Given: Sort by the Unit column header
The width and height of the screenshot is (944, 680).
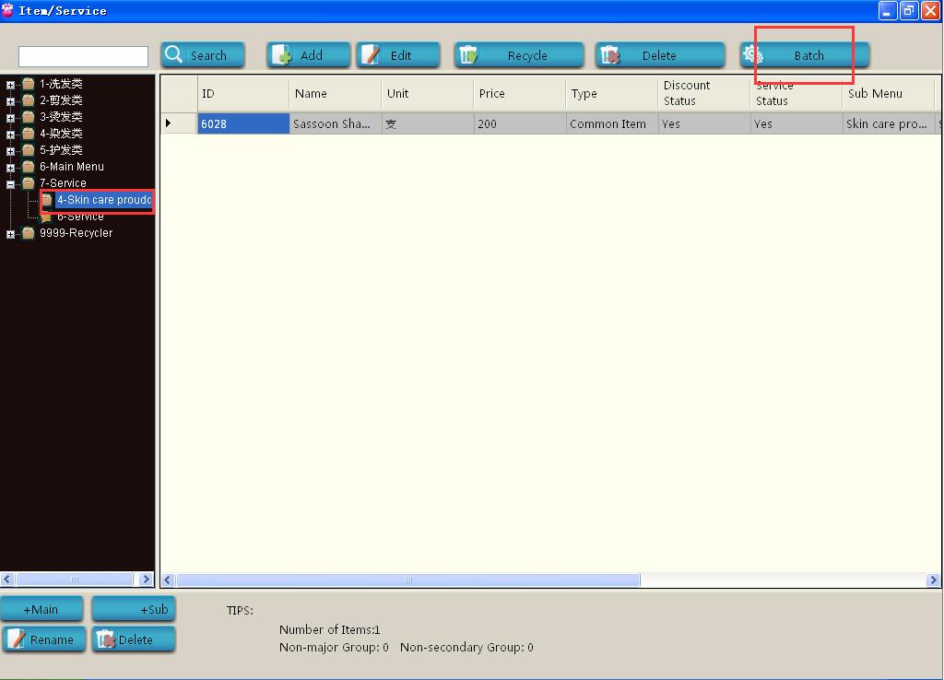Looking at the screenshot, I should pos(428,93).
